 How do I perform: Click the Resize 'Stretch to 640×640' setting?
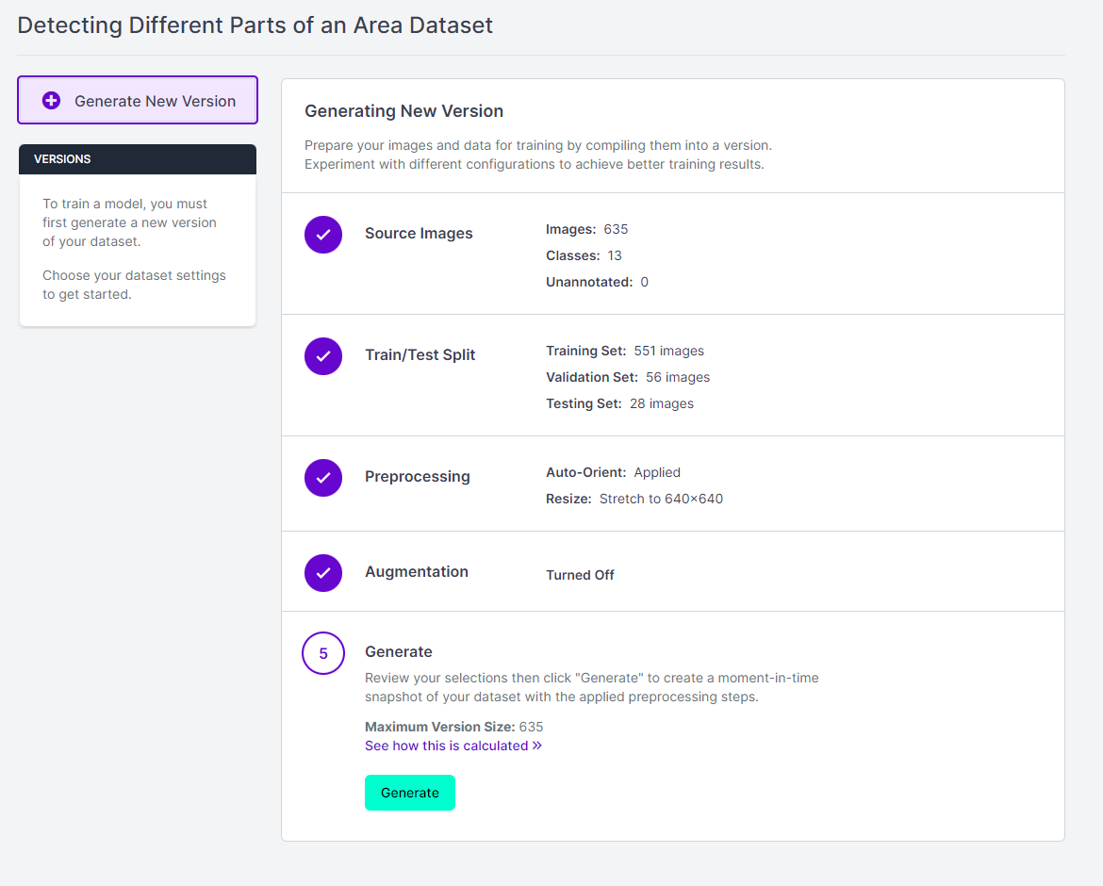(x=661, y=499)
